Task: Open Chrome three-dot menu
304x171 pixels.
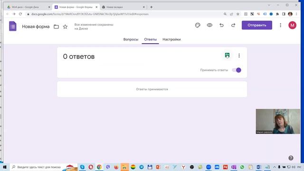Action: pos(296,14)
